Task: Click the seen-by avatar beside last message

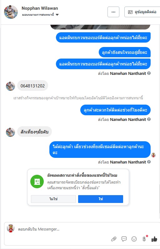Action: [x=153, y=155]
